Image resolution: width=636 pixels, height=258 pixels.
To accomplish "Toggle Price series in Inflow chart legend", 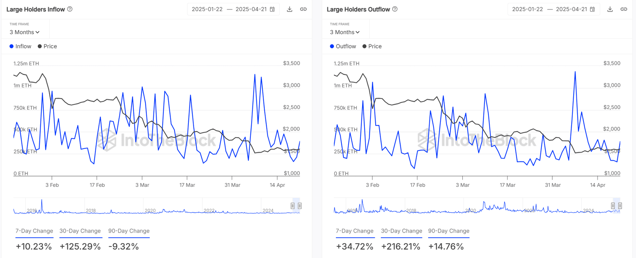I will [47, 47].
